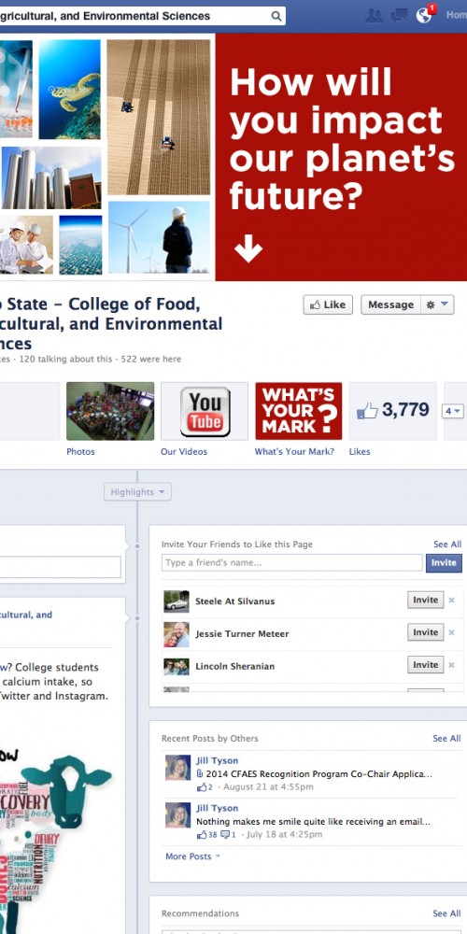Open the YouTube videos tile
467x934 pixels.
click(x=205, y=411)
